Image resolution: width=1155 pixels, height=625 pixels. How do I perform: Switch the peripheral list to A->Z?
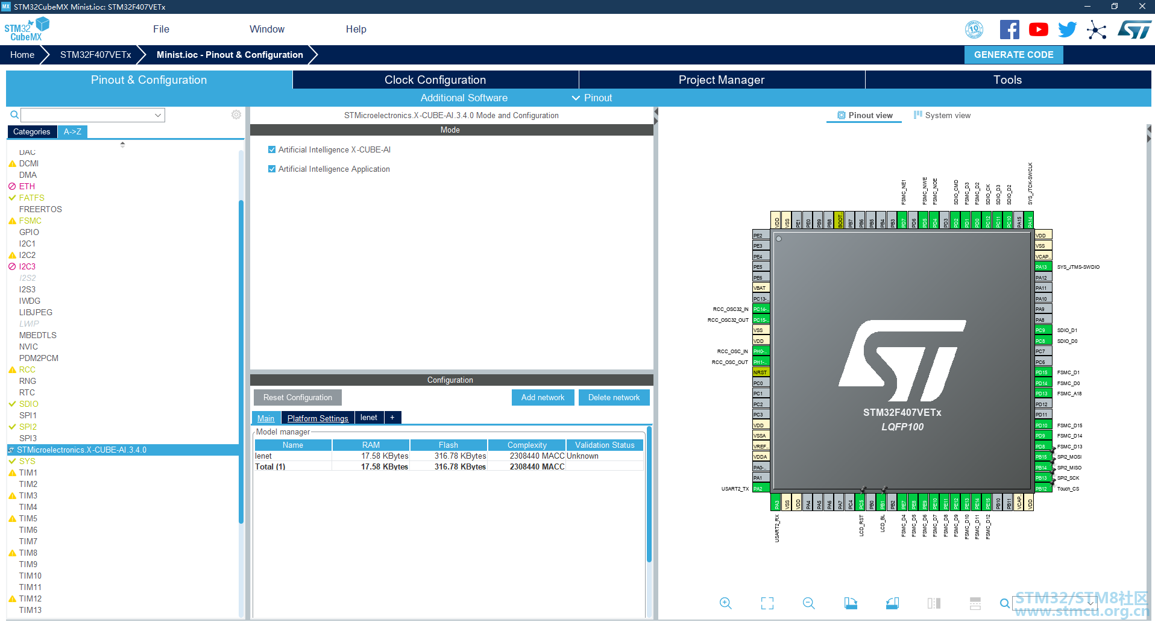(x=72, y=131)
